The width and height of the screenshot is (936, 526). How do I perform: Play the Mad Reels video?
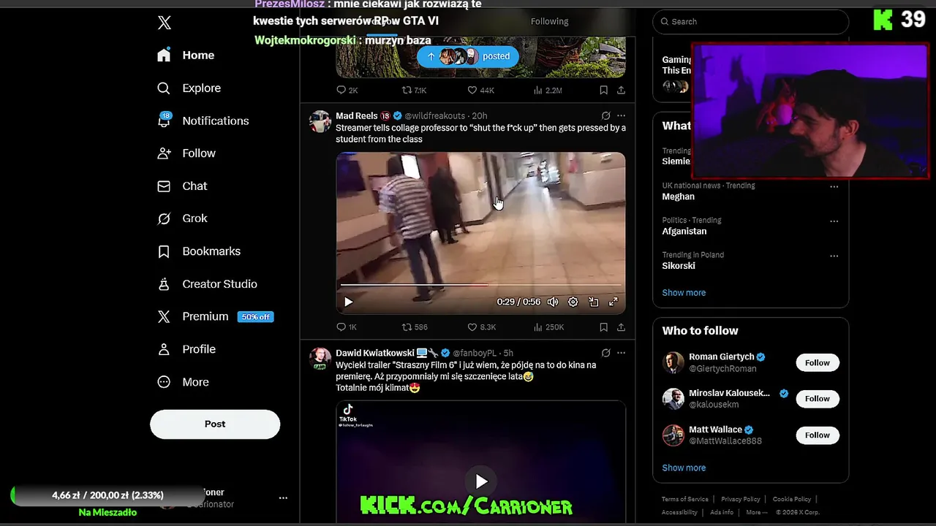point(348,302)
